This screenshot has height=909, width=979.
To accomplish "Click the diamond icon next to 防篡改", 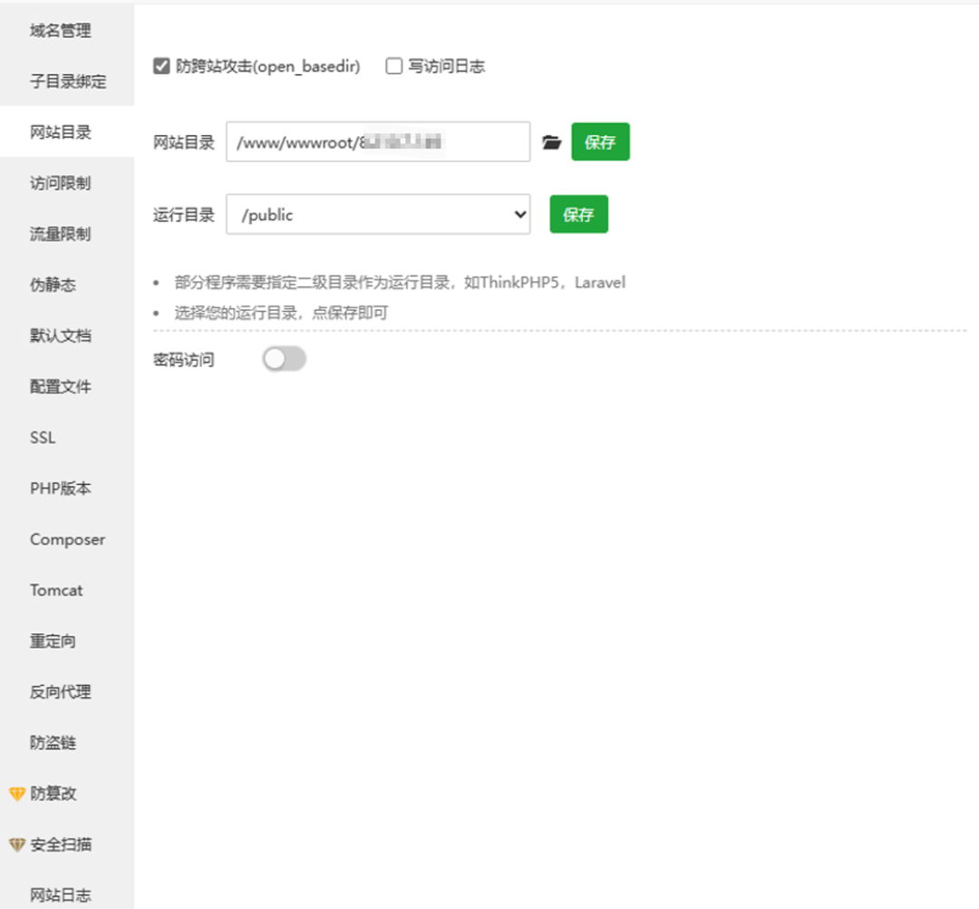I will [x=16, y=794].
